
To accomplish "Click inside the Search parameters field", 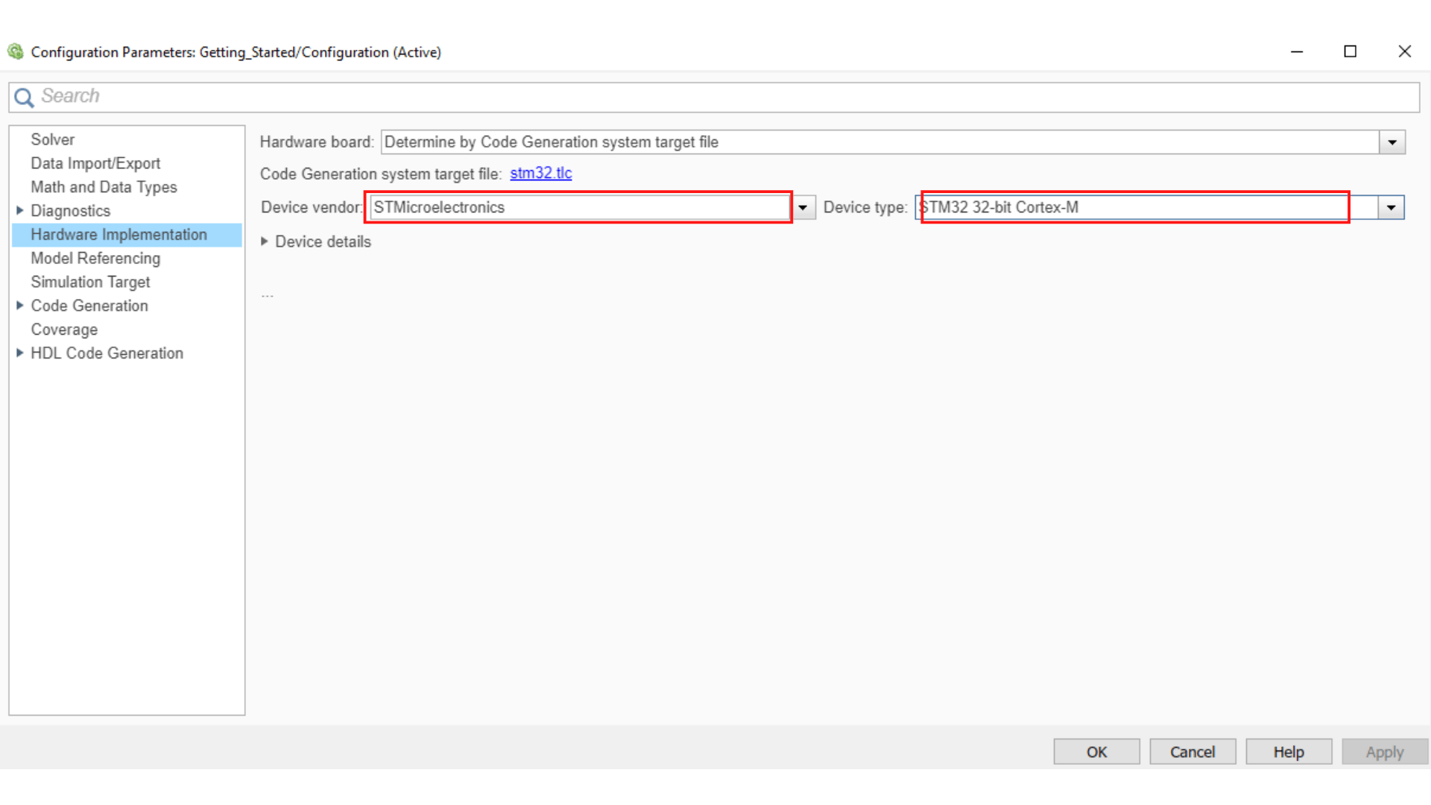I will (715, 97).
